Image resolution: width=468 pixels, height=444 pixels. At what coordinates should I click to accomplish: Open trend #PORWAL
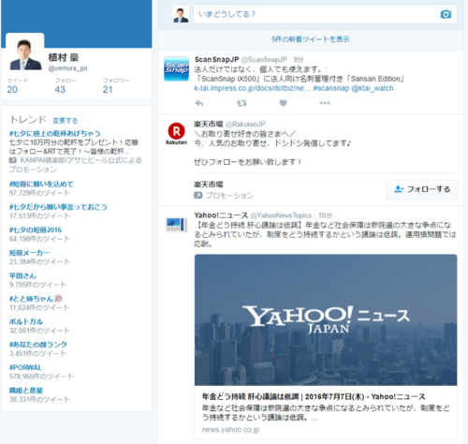pyautogui.click(x=25, y=367)
